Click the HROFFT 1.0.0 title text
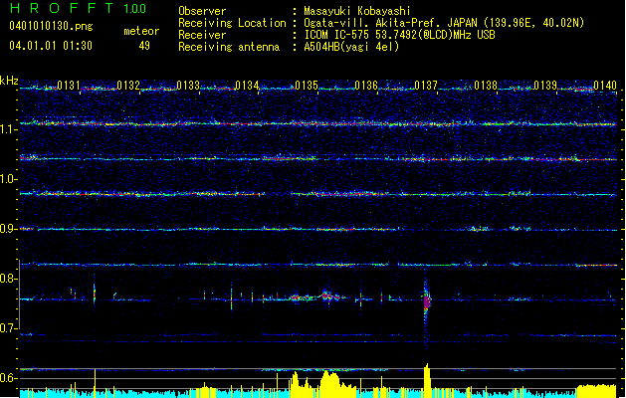626x398 pixels. 79,8
